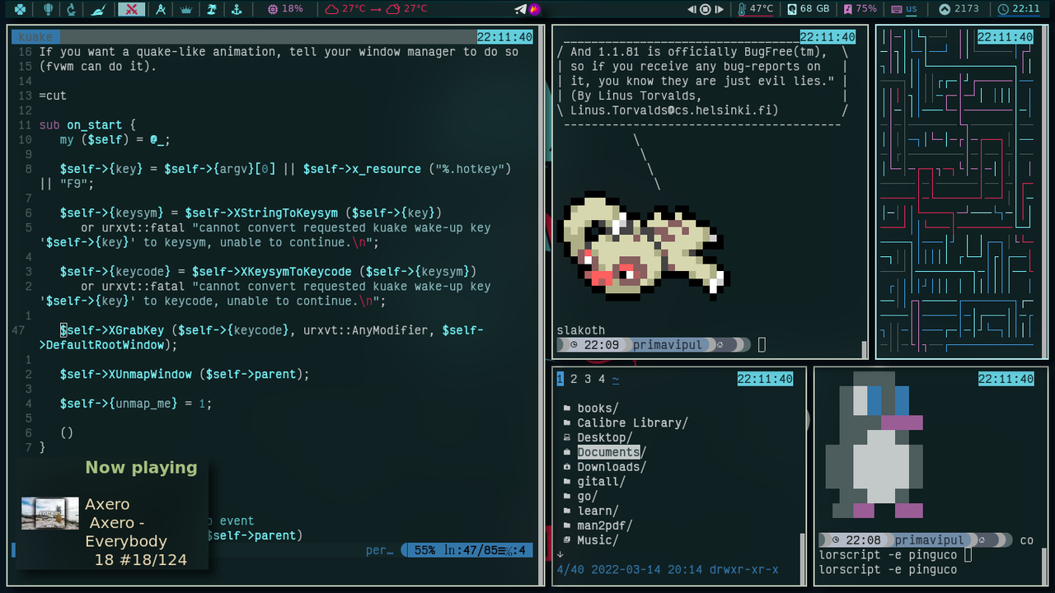Image resolution: width=1055 pixels, height=593 pixels.
Task: Click the lorscript -e pinguco command line
Action: pyautogui.click(x=888, y=555)
